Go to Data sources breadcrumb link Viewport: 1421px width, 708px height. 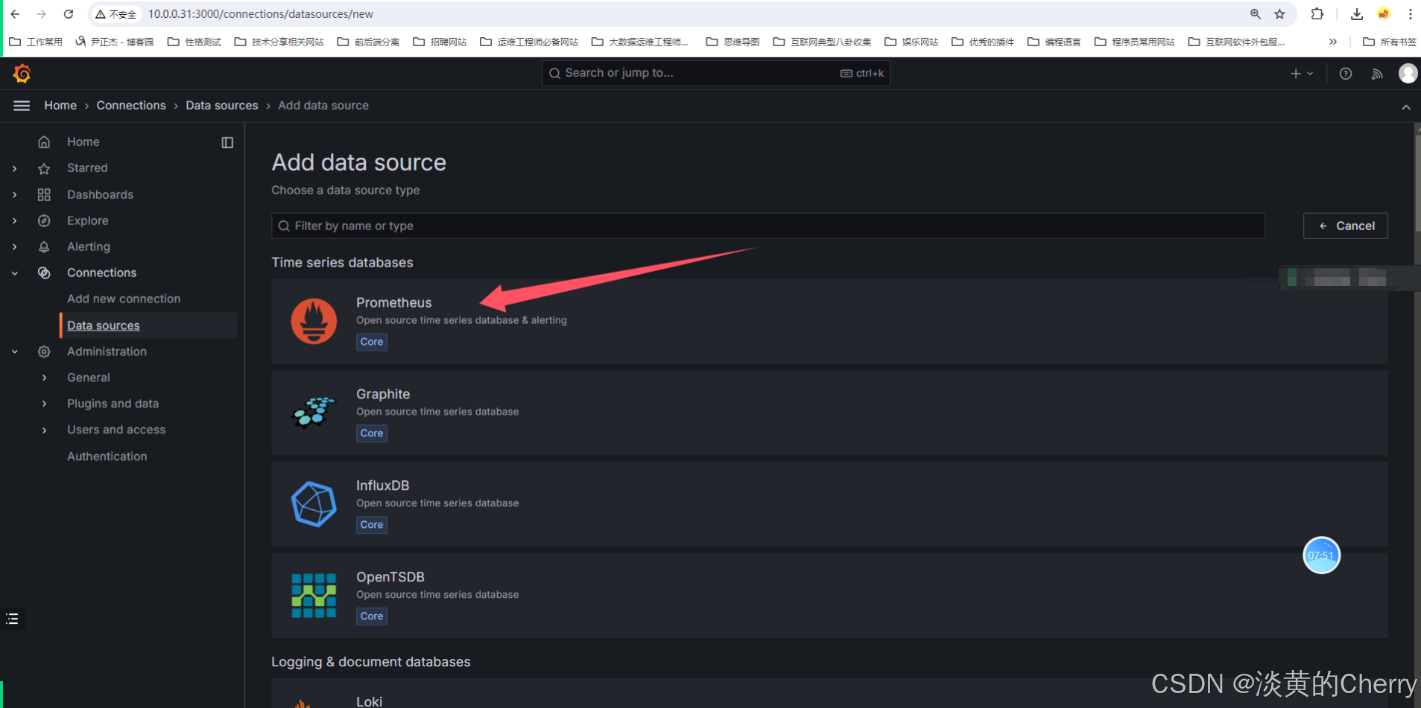point(222,106)
